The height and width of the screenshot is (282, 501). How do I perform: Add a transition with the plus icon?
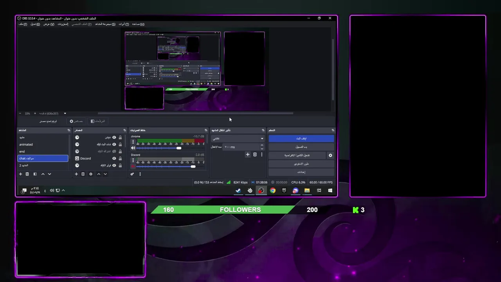point(247,154)
